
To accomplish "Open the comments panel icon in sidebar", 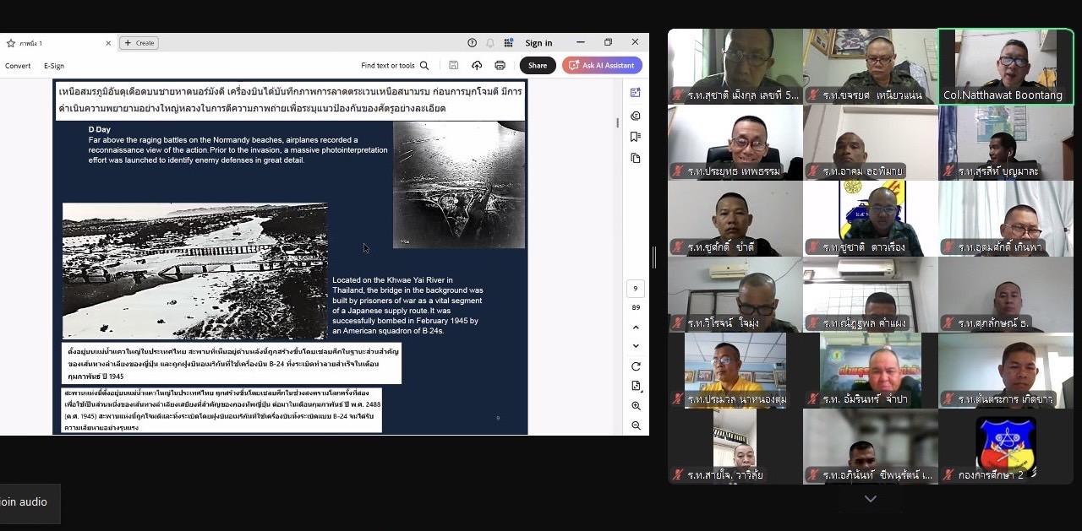I will pyautogui.click(x=636, y=116).
